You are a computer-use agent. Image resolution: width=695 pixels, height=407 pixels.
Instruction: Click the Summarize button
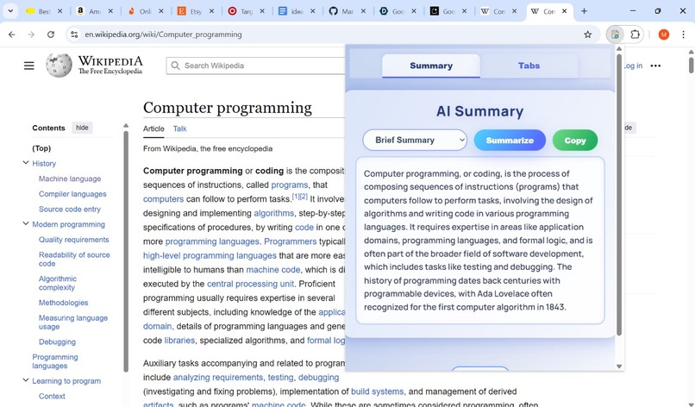tap(510, 140)
